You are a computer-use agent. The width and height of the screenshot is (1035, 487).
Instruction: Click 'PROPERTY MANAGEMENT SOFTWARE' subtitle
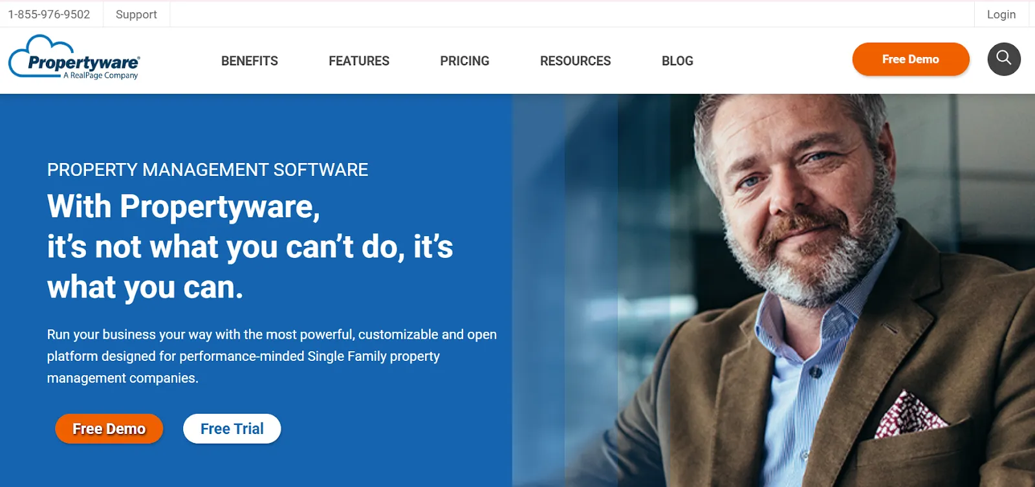[208, 169]
